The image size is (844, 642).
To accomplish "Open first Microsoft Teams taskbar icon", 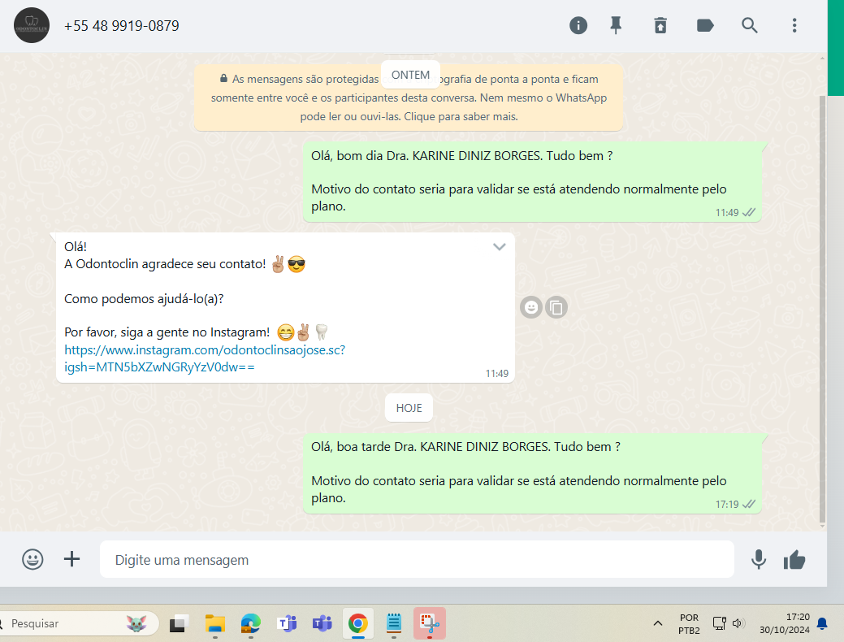I will (287, 623).
